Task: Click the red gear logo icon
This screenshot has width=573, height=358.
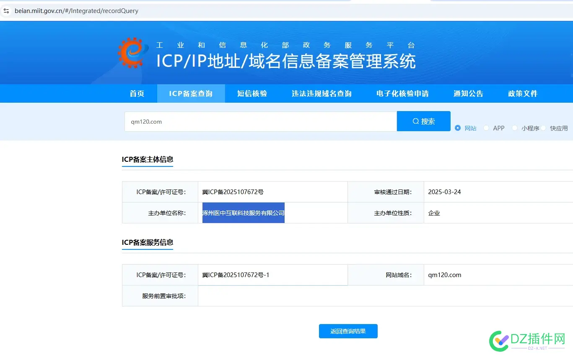Action: 132,52
